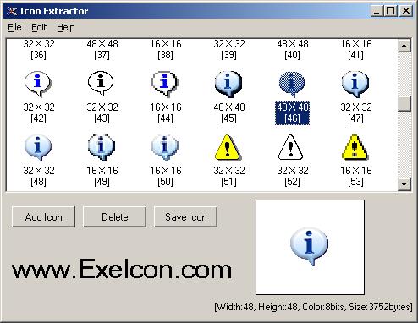Viewport: 418px width, 323px height.
Task: Open the Edit menu
Action: point(39,27)
